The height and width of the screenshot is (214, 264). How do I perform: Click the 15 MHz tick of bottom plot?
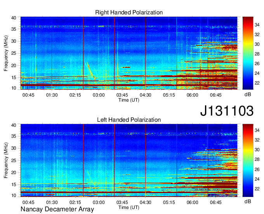pos(14,185)
